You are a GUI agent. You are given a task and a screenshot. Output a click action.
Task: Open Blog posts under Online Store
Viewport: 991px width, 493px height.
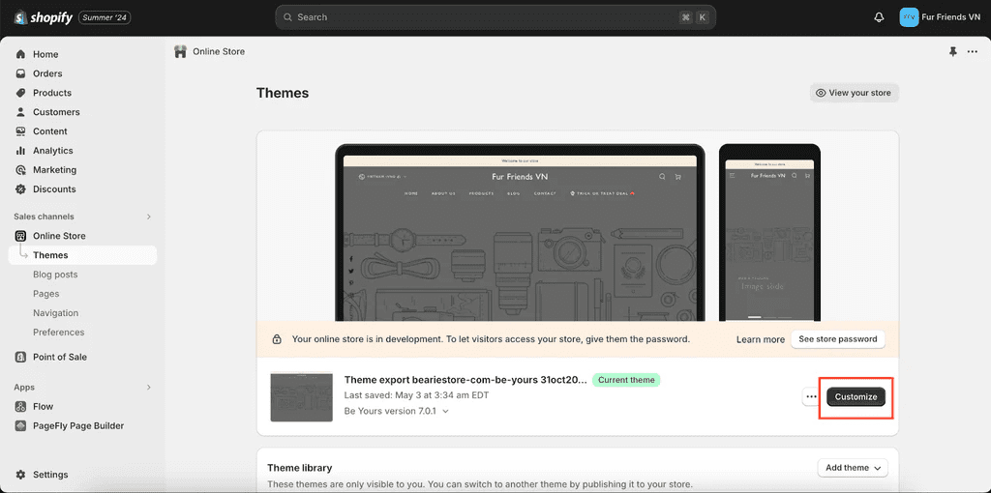55,275
